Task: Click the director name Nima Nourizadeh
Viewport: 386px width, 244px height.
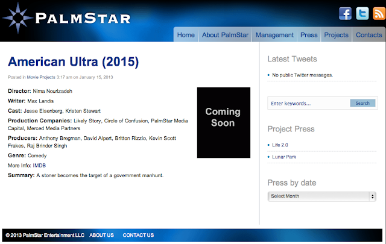Action: point(52,91)
